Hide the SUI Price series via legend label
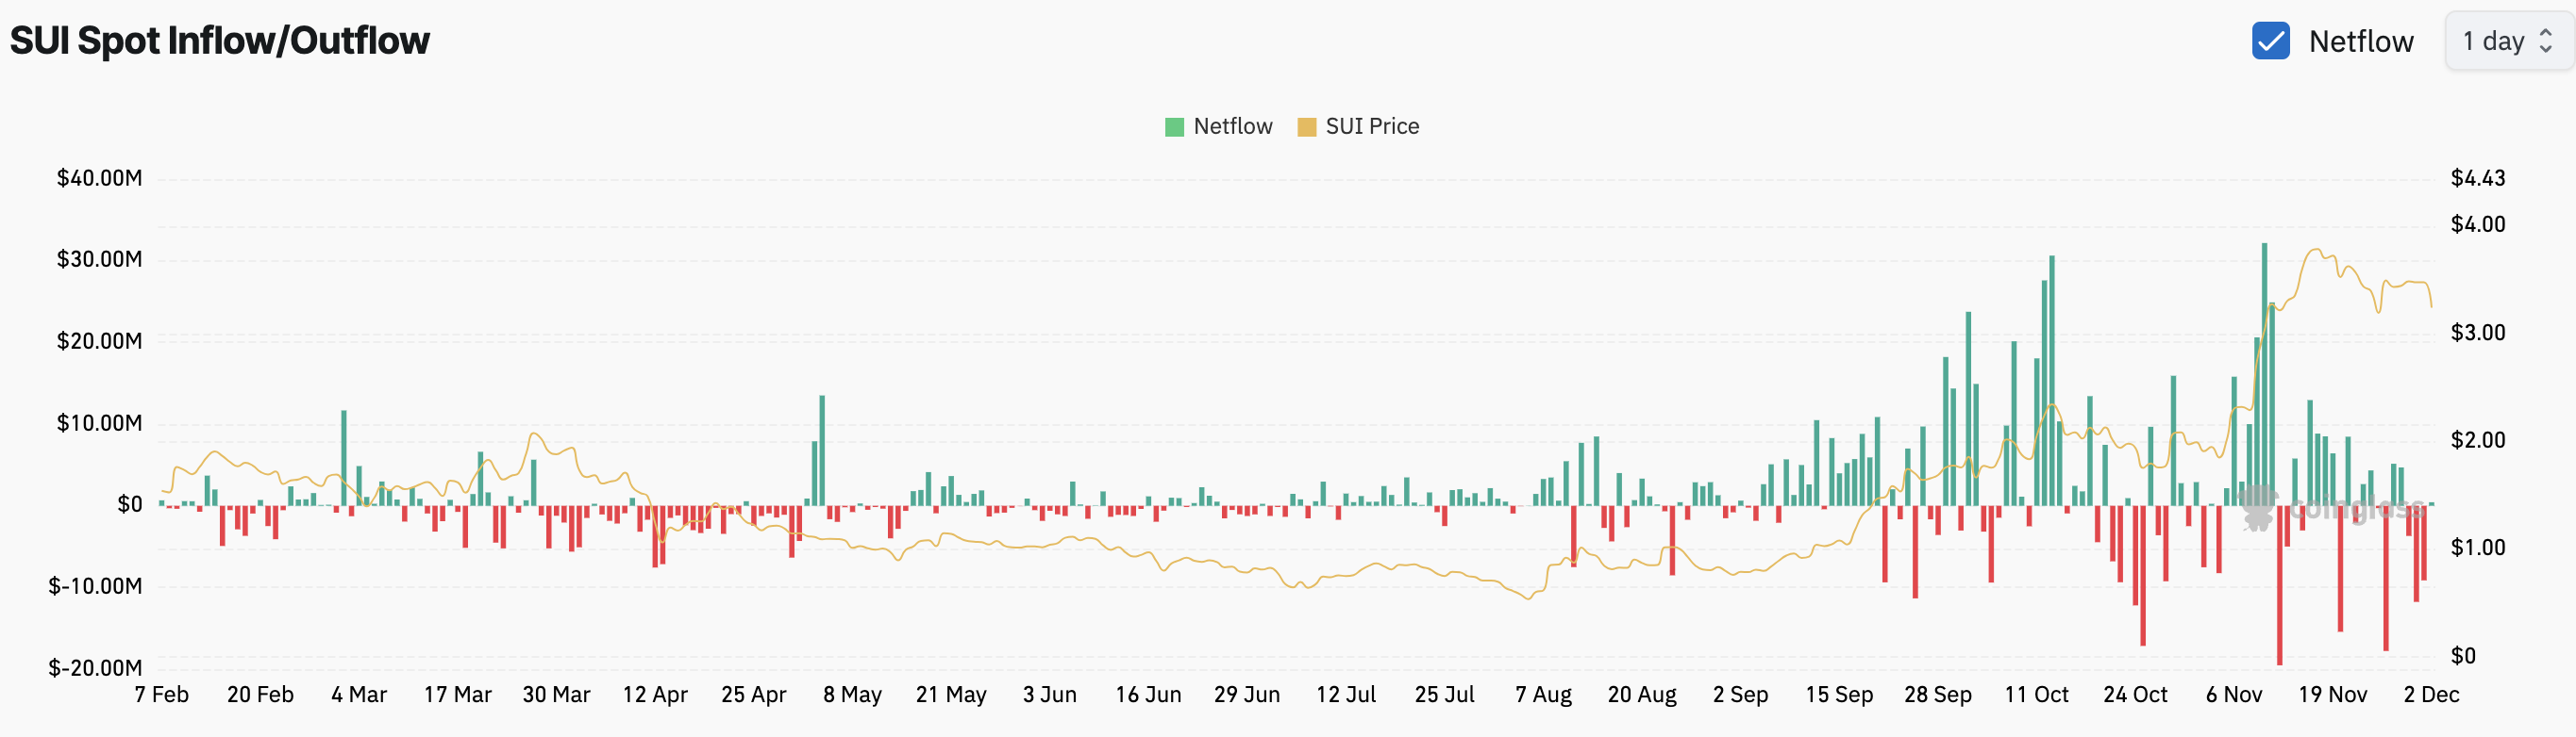This screenshot has height=737, width=2576. click(x=1372, y=127)
